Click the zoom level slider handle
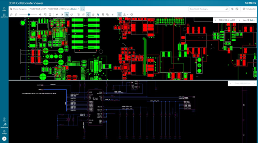 (x=29, y=14)
